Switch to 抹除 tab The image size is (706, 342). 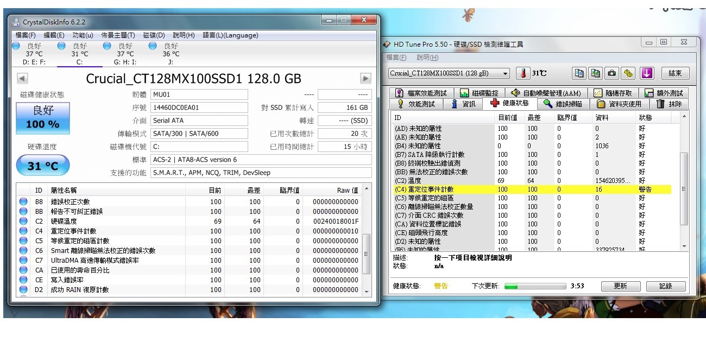(x=669, y=104)
